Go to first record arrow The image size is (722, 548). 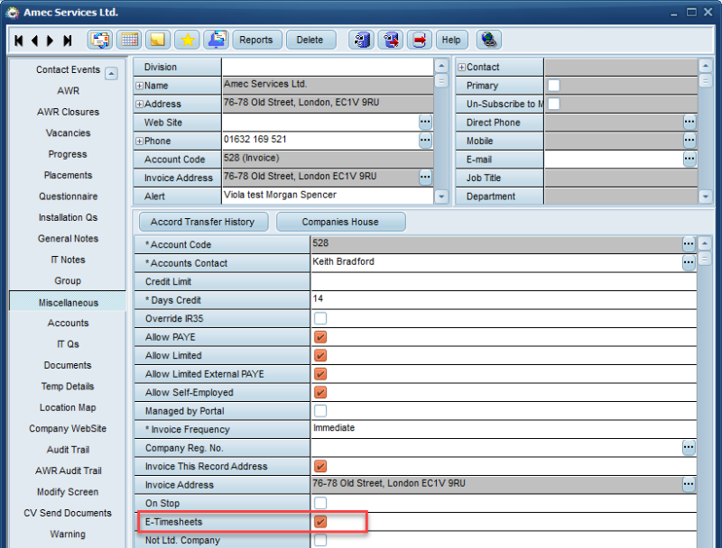(18, 41)
